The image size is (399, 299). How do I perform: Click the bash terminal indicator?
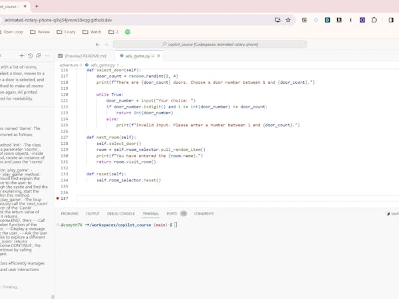392,214
